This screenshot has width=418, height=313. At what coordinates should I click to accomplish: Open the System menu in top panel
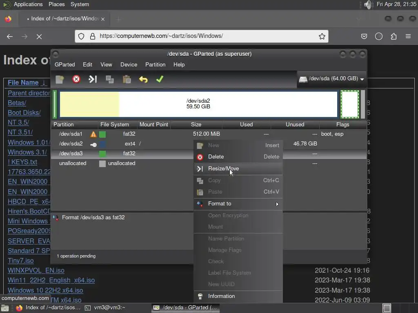tap(80, 4)
